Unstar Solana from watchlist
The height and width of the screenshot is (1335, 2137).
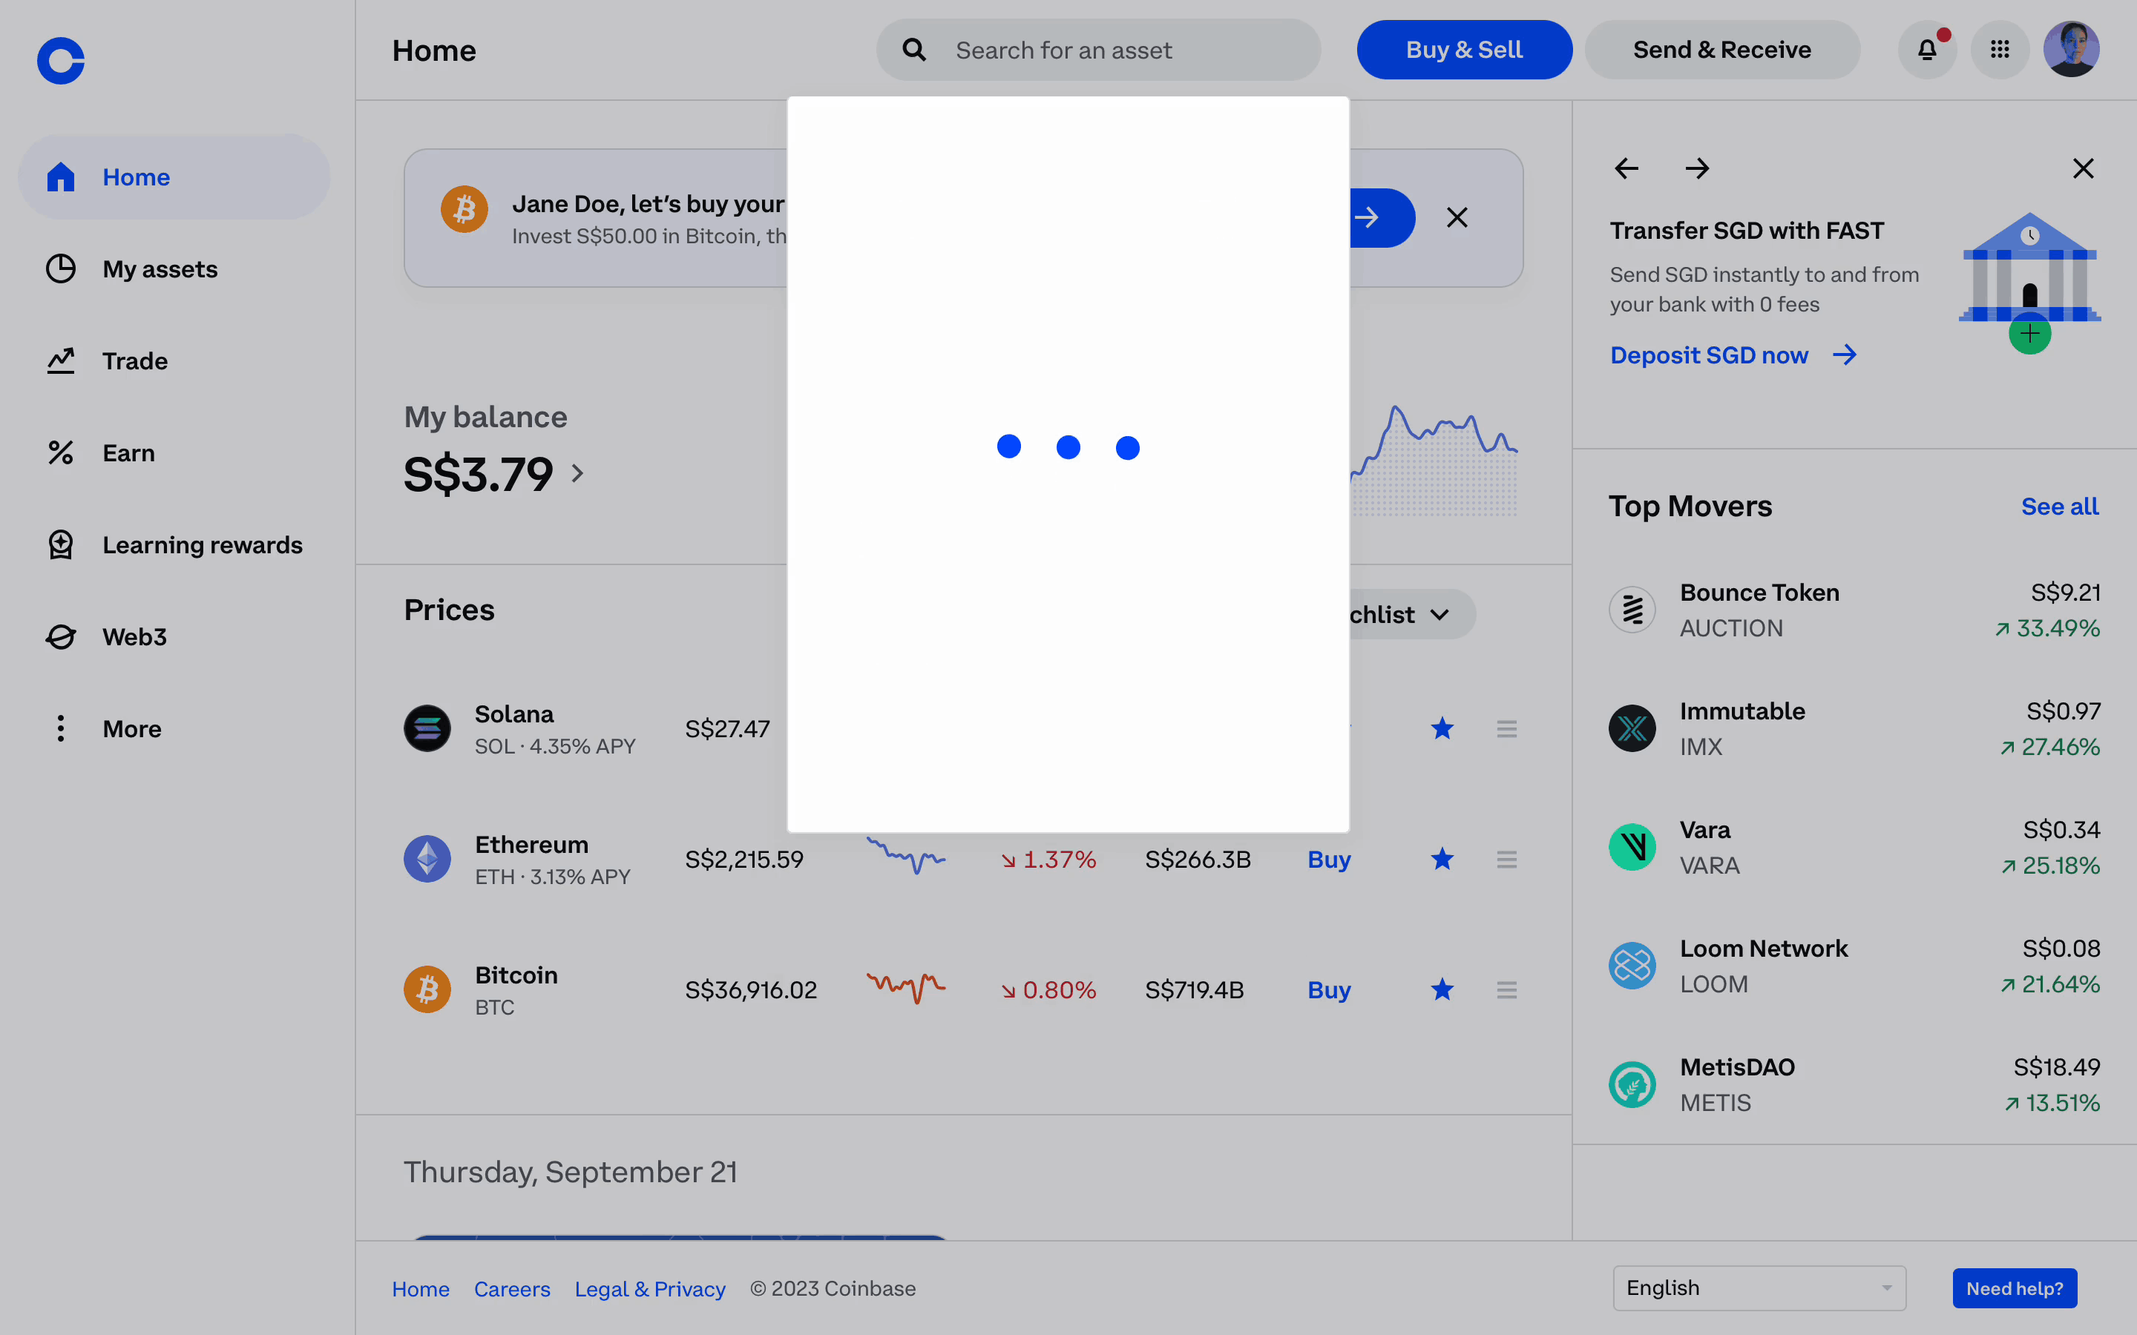click(1442, 728)
